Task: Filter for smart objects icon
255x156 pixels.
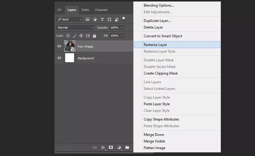Action: 117,20
